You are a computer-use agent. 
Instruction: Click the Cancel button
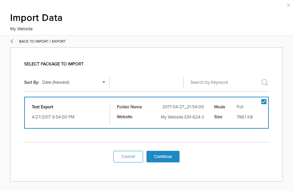click(x=128, y=157)
